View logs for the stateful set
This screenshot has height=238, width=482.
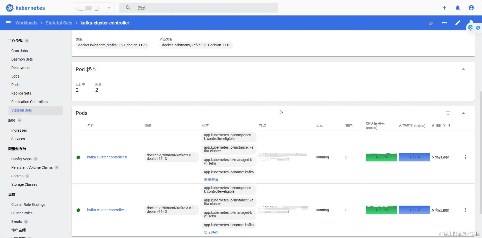[431, 23]
